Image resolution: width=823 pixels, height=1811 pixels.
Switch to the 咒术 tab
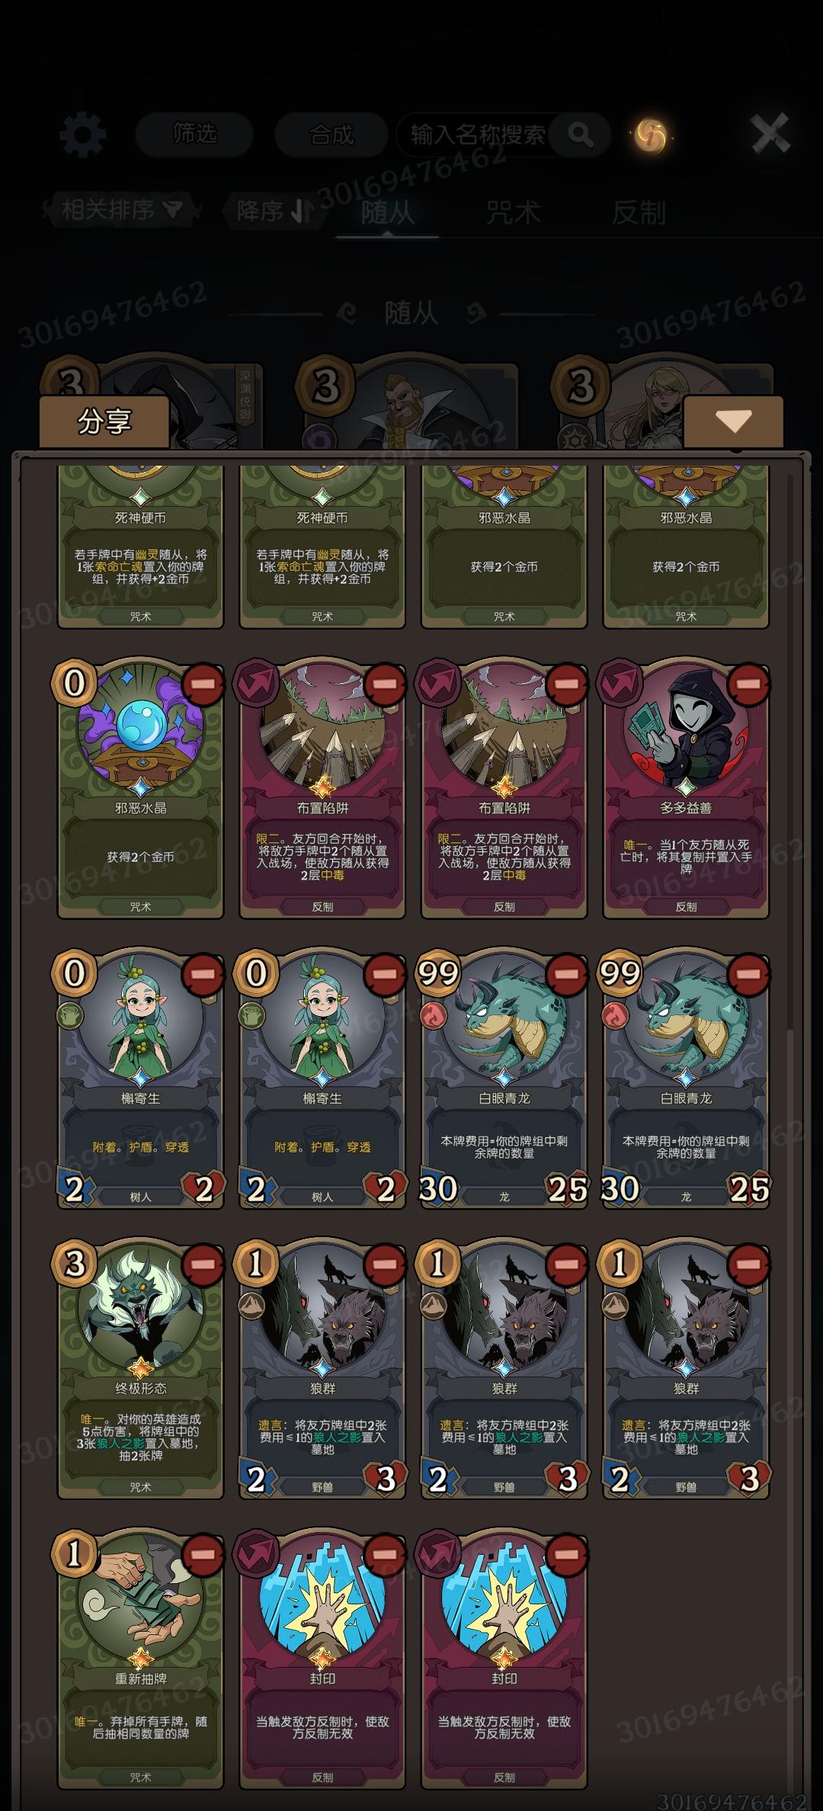(x=513, y=213)
